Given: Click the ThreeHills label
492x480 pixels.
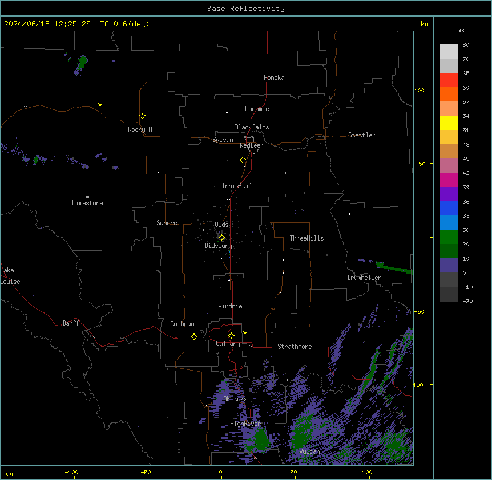Looking at the screenshot, I should point(307,238).
